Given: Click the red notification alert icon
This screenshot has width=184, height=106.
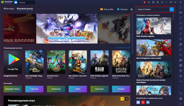Looking at the screenshot, I should click(x=144, y=2).
